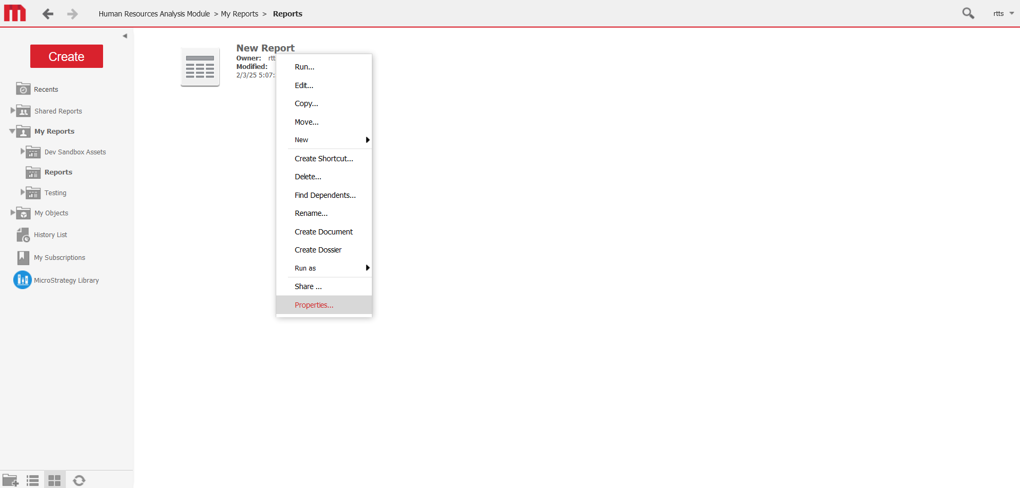
Task: Create a new folder using bottom toolbar icon
Action: coord(11,480)
